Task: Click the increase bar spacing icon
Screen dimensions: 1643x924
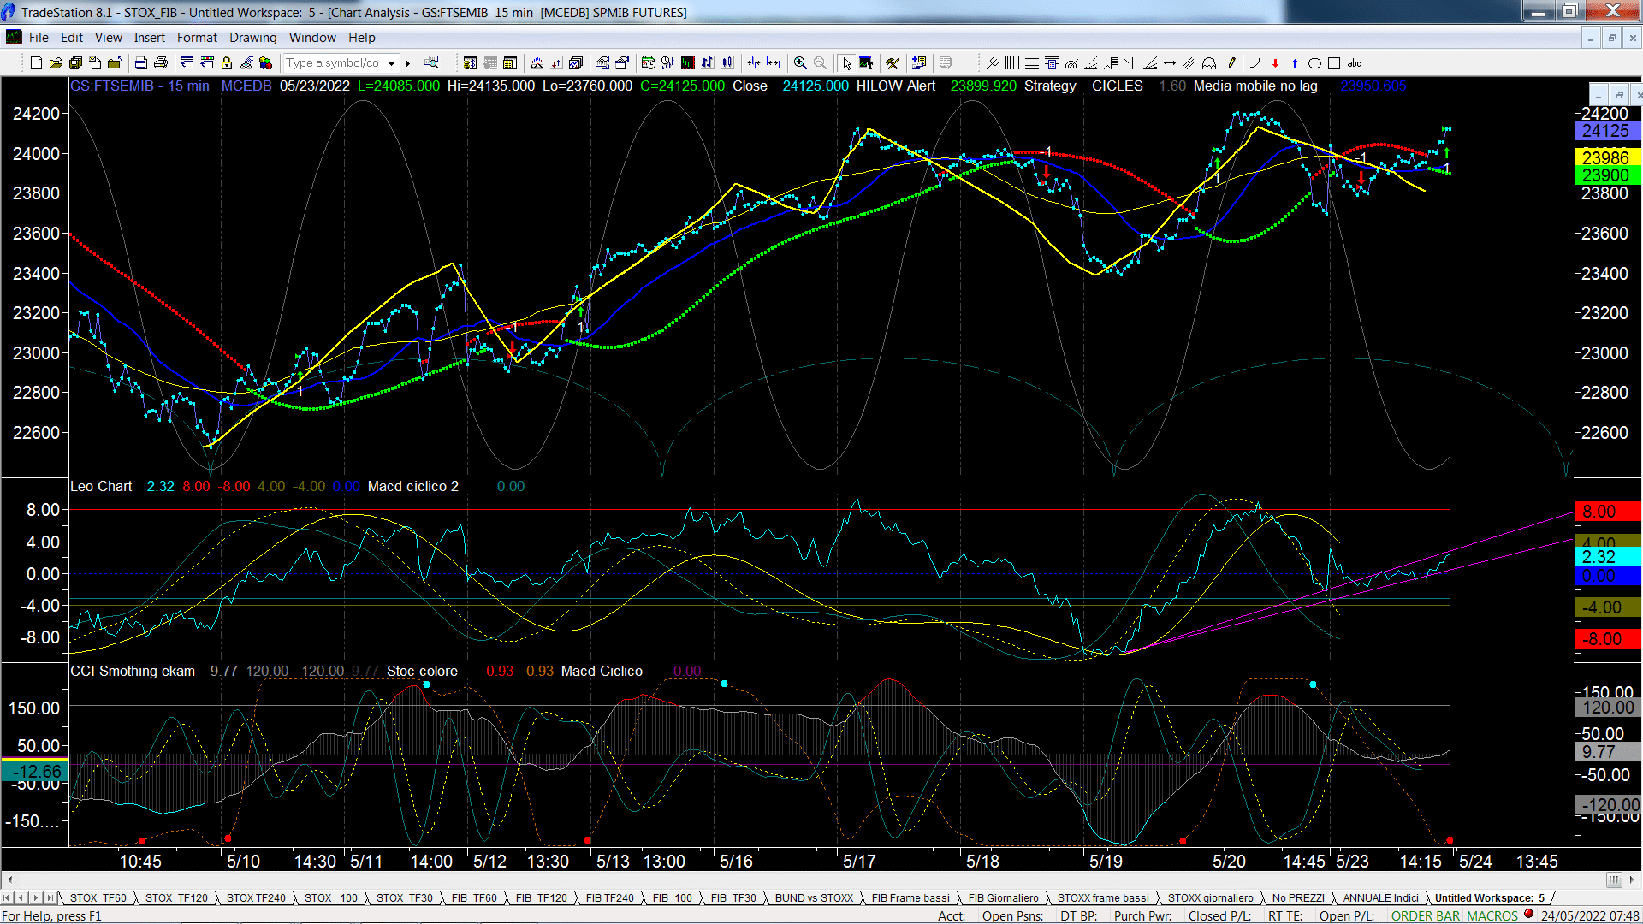Action: [x=773, y=63]
